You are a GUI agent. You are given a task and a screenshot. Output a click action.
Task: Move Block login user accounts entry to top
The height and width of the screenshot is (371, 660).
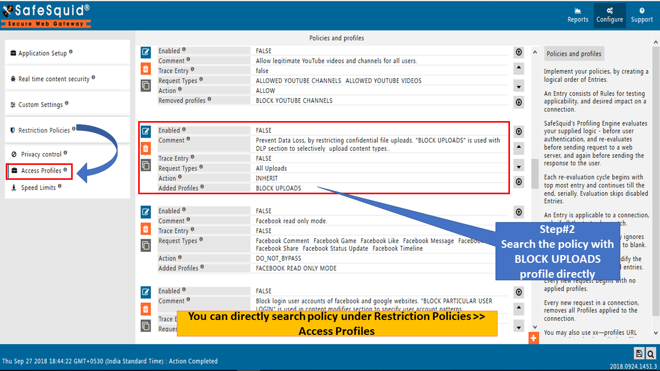coord(519,292)
